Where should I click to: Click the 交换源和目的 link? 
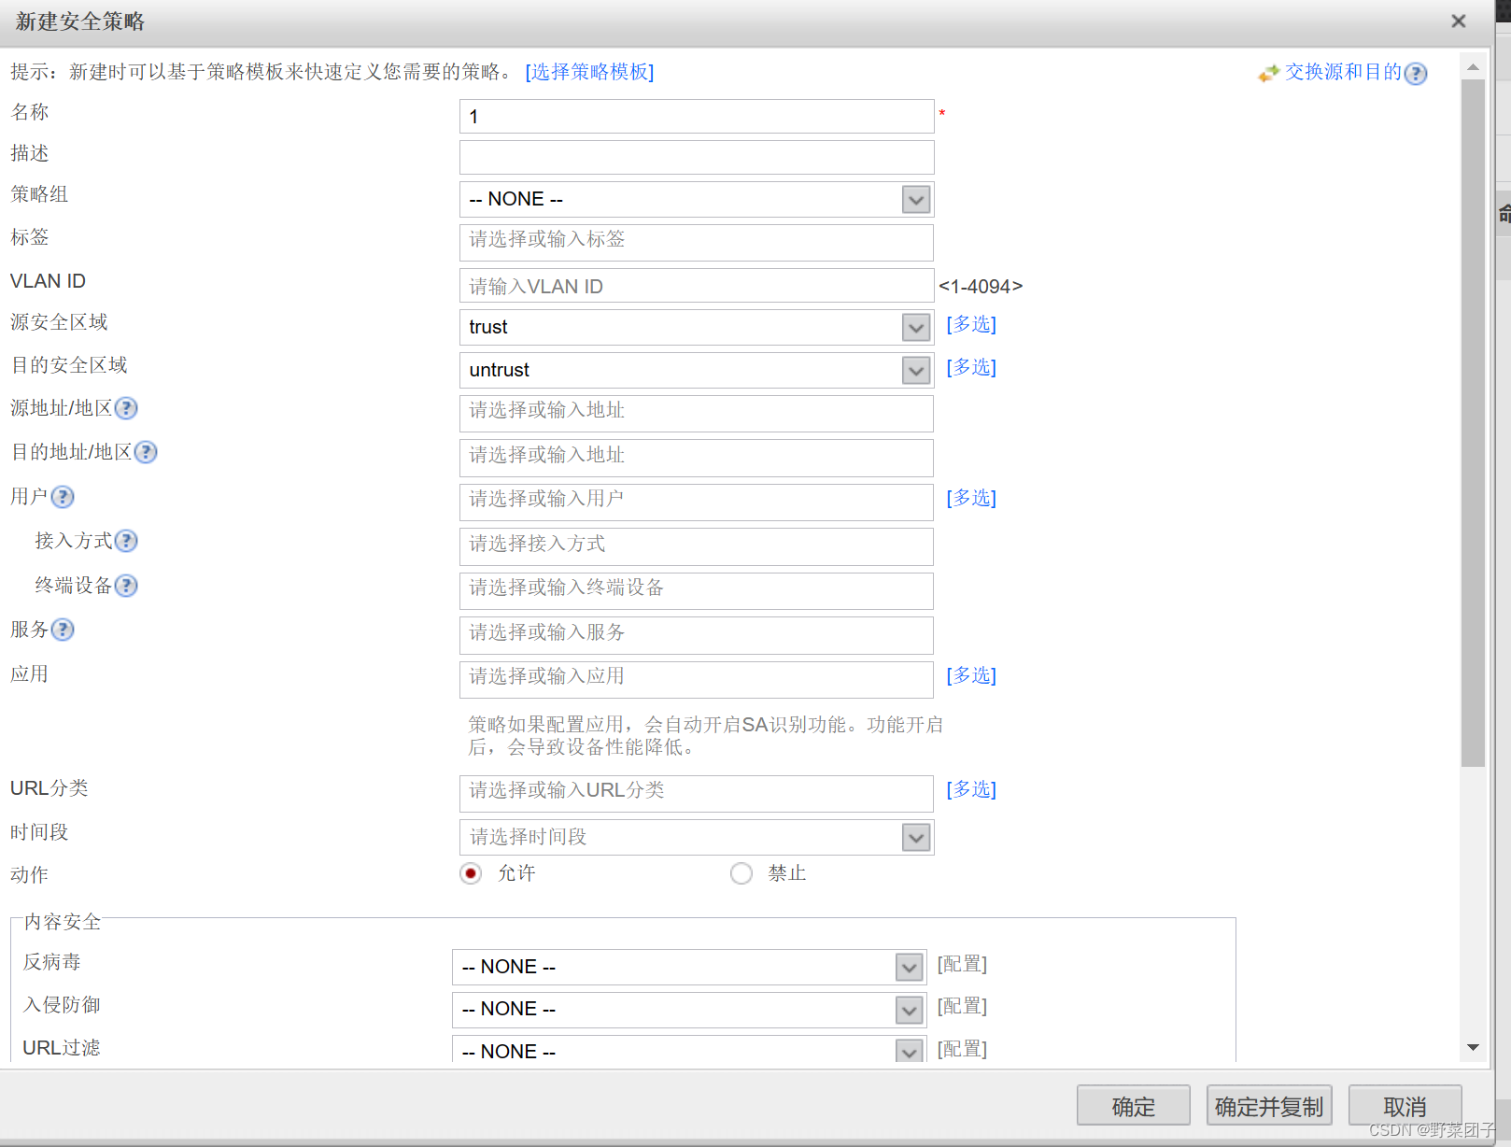coord(1343,72)
